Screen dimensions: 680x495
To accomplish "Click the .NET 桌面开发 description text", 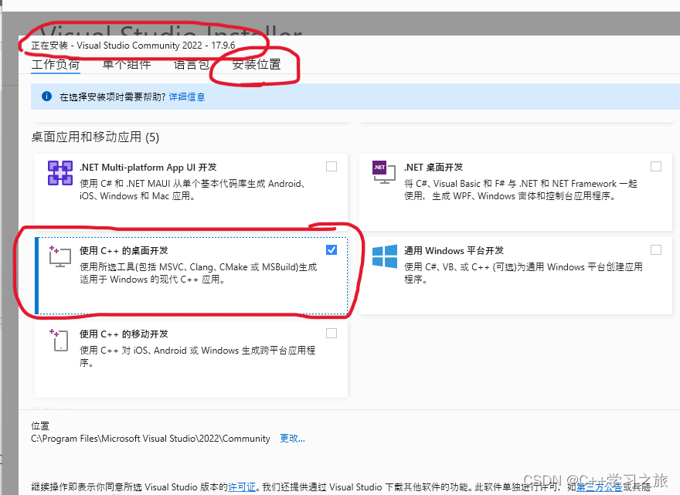I will click(521, 190).
